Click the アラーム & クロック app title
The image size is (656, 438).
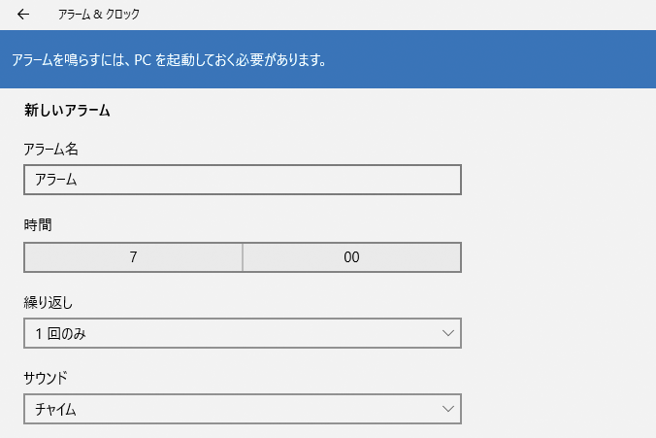click(98, 15)
